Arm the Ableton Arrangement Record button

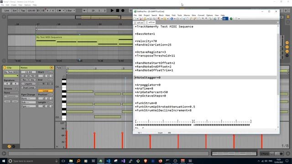[123, 10]
